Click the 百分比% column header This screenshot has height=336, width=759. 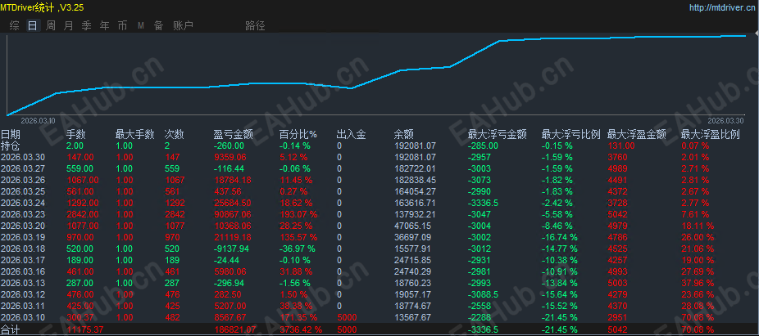coord(298,134)
